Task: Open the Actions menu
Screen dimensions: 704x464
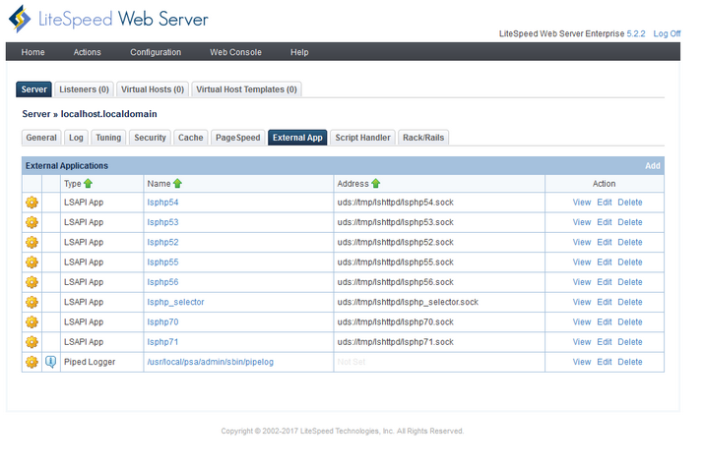Action: coord(87,52)
